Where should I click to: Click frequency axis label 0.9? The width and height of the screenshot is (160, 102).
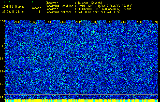[2, 59]
